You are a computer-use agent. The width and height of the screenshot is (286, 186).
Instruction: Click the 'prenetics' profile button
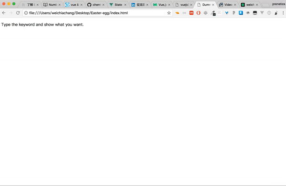(278, 4)
